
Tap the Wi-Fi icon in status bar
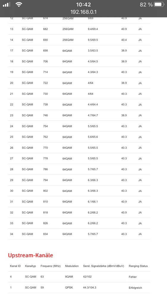(18, 4)
